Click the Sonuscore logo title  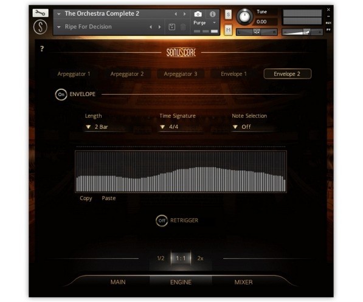click(x=181, y=52)
